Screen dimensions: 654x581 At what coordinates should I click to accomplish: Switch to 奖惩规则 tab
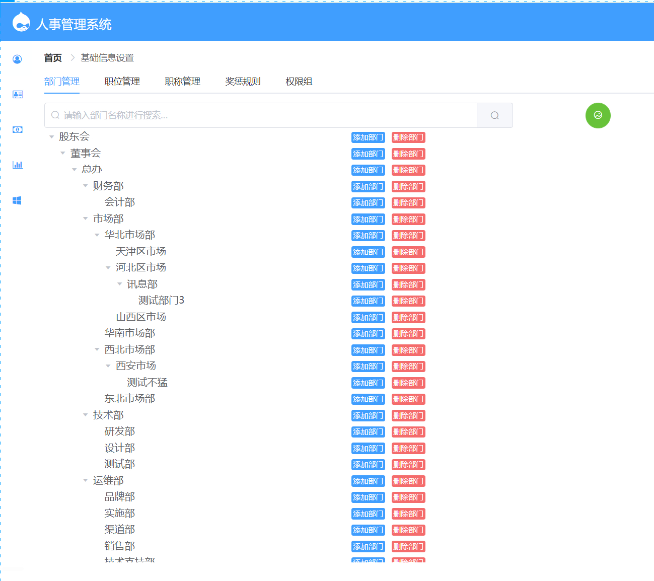click(243, 82)
